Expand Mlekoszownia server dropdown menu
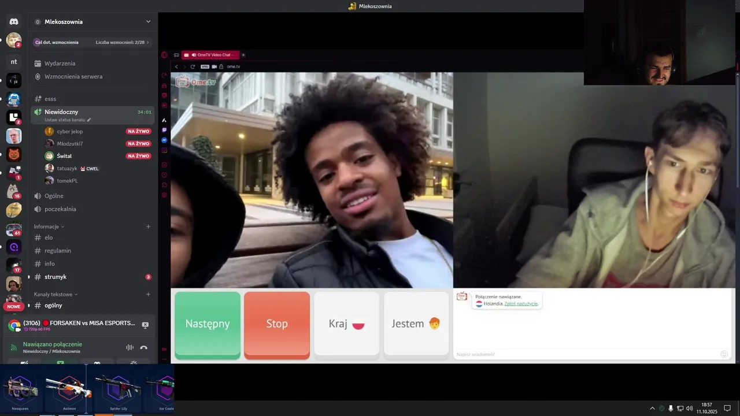740x416 pixels. 148,21
